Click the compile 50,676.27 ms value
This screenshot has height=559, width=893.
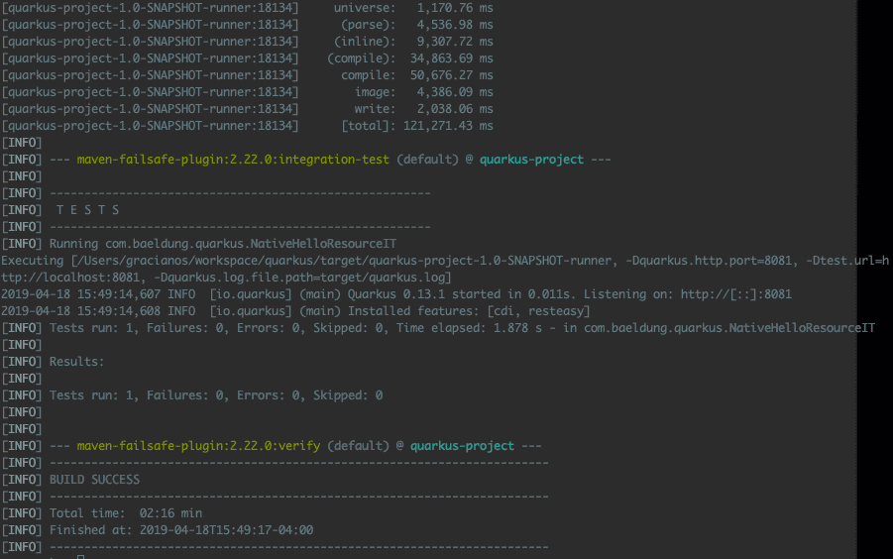click(446, 75)
